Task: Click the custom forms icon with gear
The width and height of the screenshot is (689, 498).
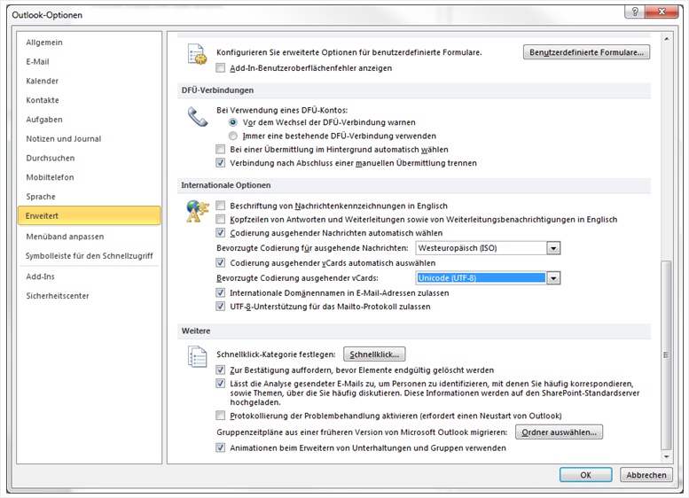Action: pyautogui.click(x=197, y=54)
